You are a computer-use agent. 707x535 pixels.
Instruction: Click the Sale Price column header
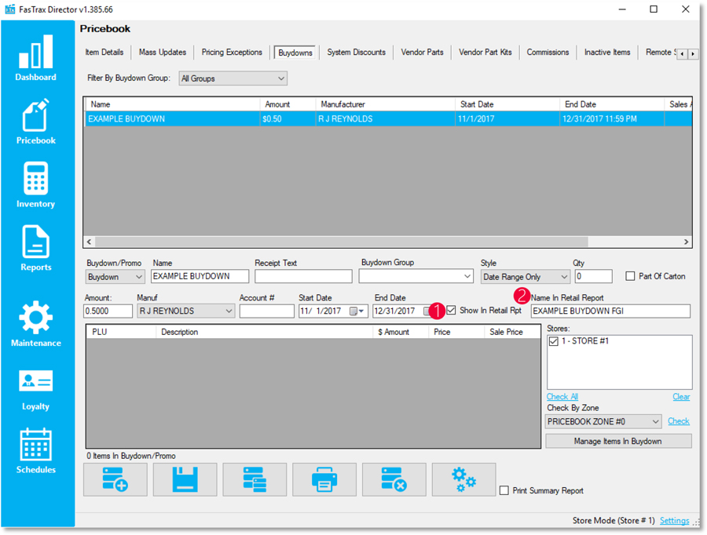point(512,332)
